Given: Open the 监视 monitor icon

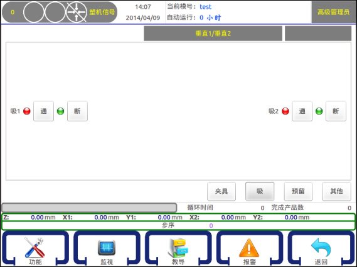Looking at the screenshot, I should coord(106,248).
